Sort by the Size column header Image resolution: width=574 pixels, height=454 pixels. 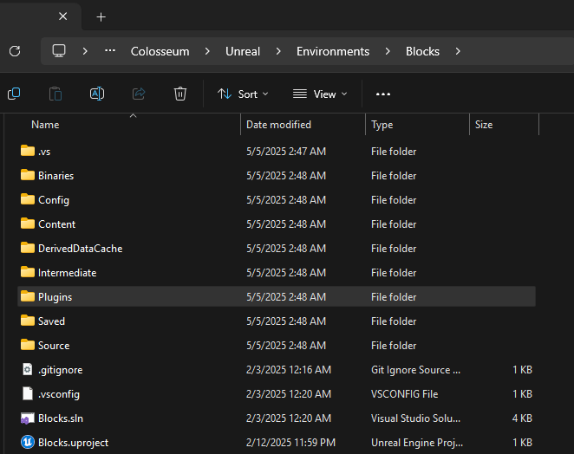click(484, 125)
